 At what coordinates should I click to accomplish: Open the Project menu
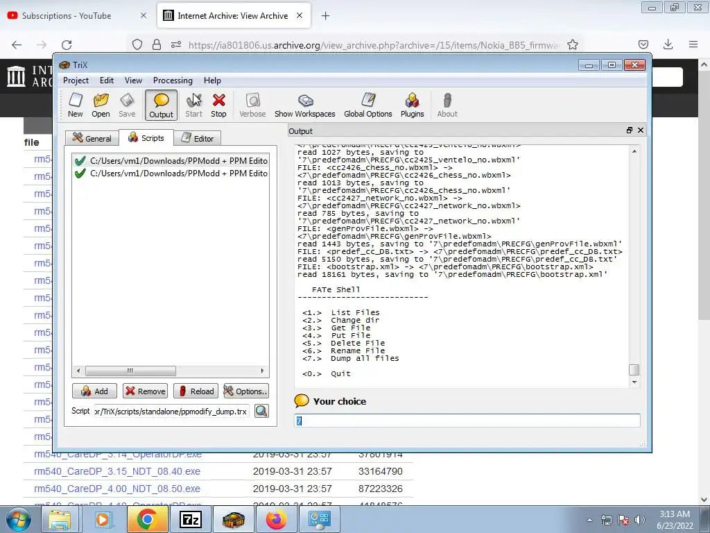point(76,81)
